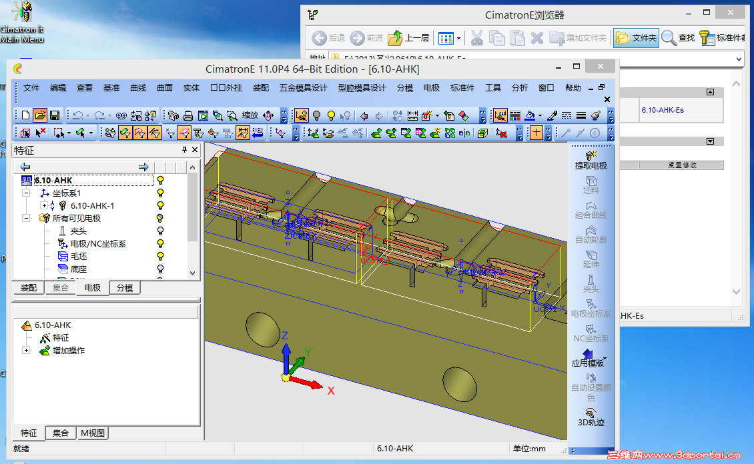This screenshot has height=464, width=754.
Task: Click 应用模版 apply template icon
Action: point(588,358)
